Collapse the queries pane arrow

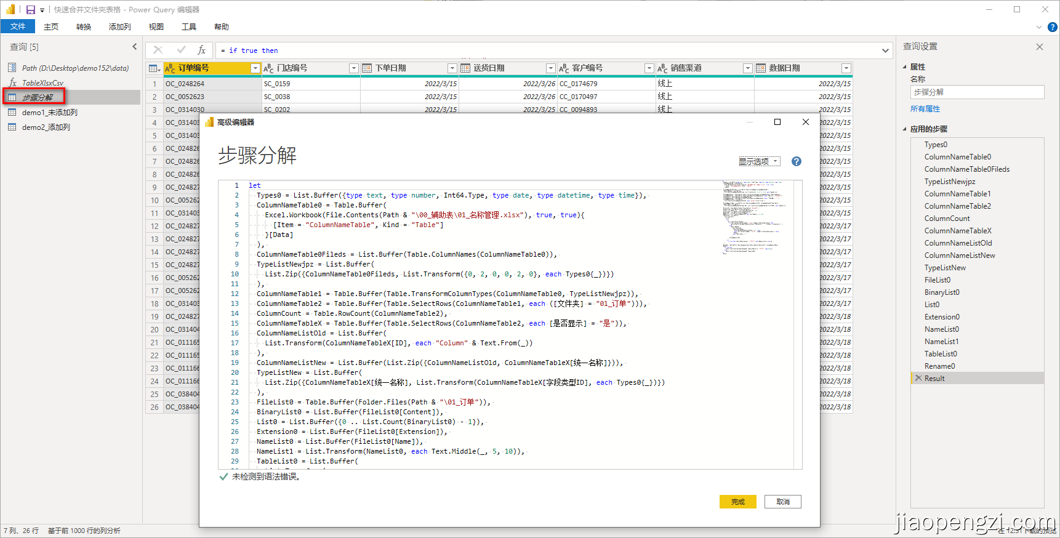[x=135, y=47]
